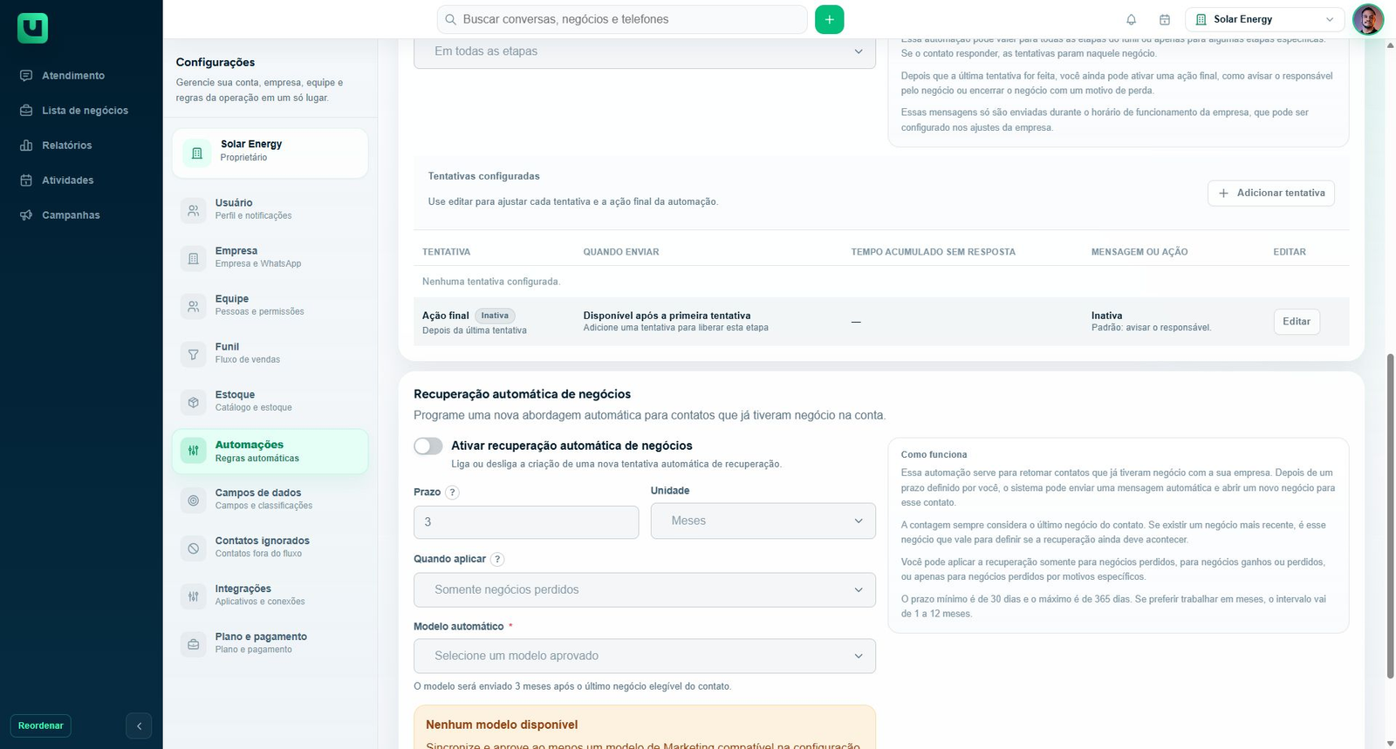This screenshot has height=749, width=1396.
Task: Open the Unidade 'Meses' dropdown
Action: [x=763, y=521]
